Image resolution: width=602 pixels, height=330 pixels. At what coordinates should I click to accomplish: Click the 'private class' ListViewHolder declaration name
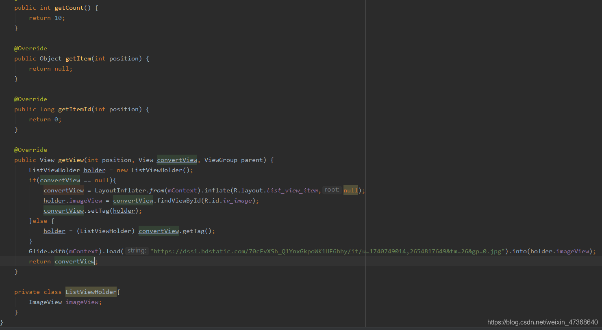coord(91,292)
